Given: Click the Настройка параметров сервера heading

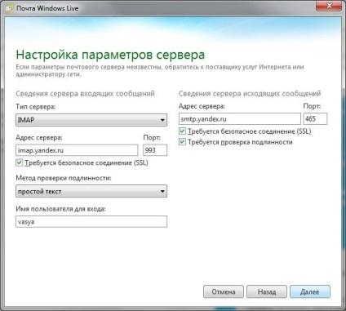Looking at the screenshot, I should [110, 55].
